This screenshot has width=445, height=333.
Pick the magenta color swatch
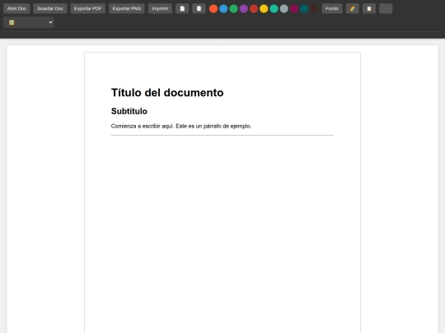point(294,9)
